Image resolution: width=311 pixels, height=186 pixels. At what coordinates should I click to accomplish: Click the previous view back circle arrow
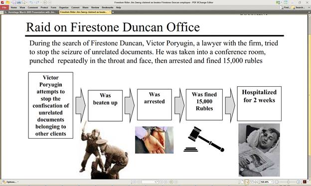tap(45, 2)
